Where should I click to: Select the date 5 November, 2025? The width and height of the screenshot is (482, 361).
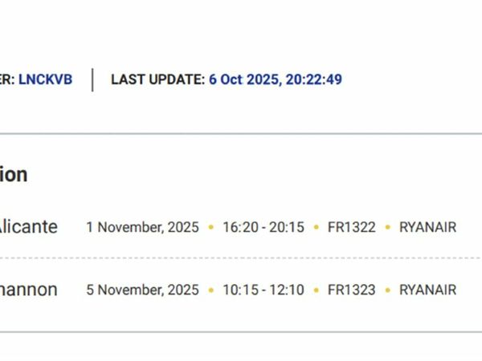pyautogui.click(x=142, y=290)
